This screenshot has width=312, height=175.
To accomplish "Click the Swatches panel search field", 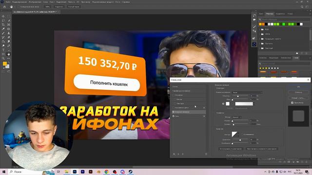I will (285, 19).
